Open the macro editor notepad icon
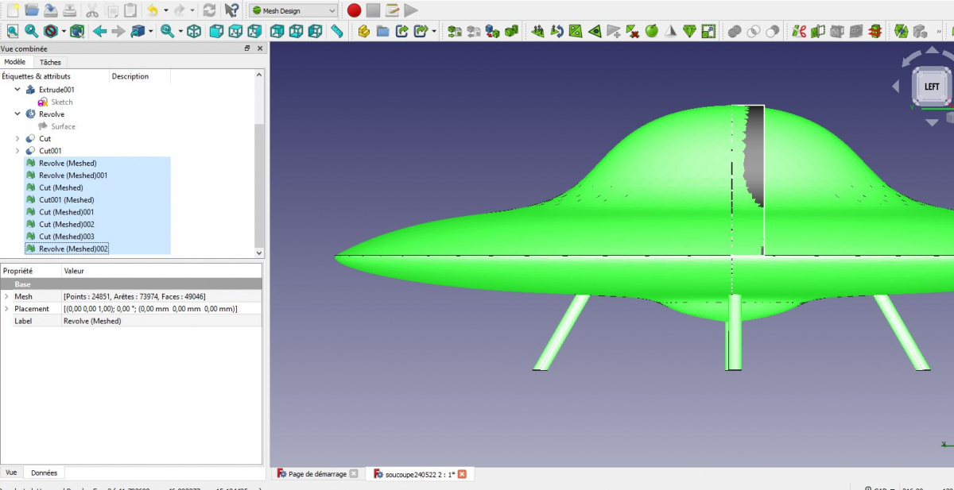954x490 pixels. pos(392,10)
